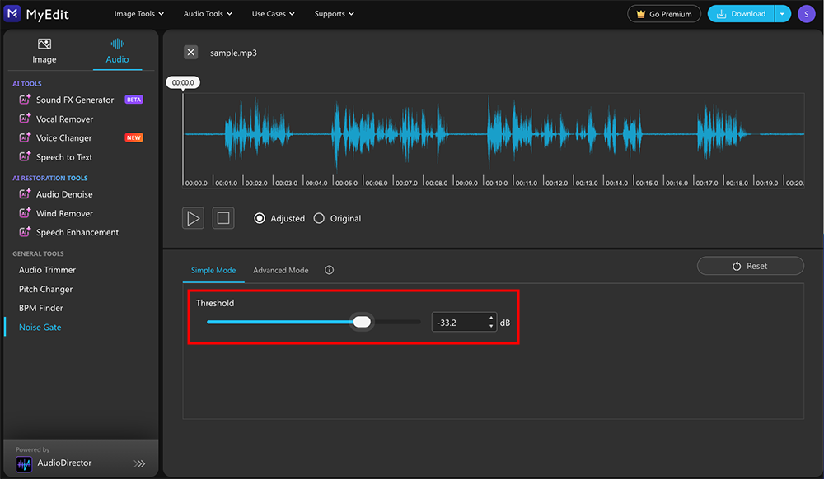Click the info icon beside Advanced Mode
The image size is (824, 479).
(329, 269)
